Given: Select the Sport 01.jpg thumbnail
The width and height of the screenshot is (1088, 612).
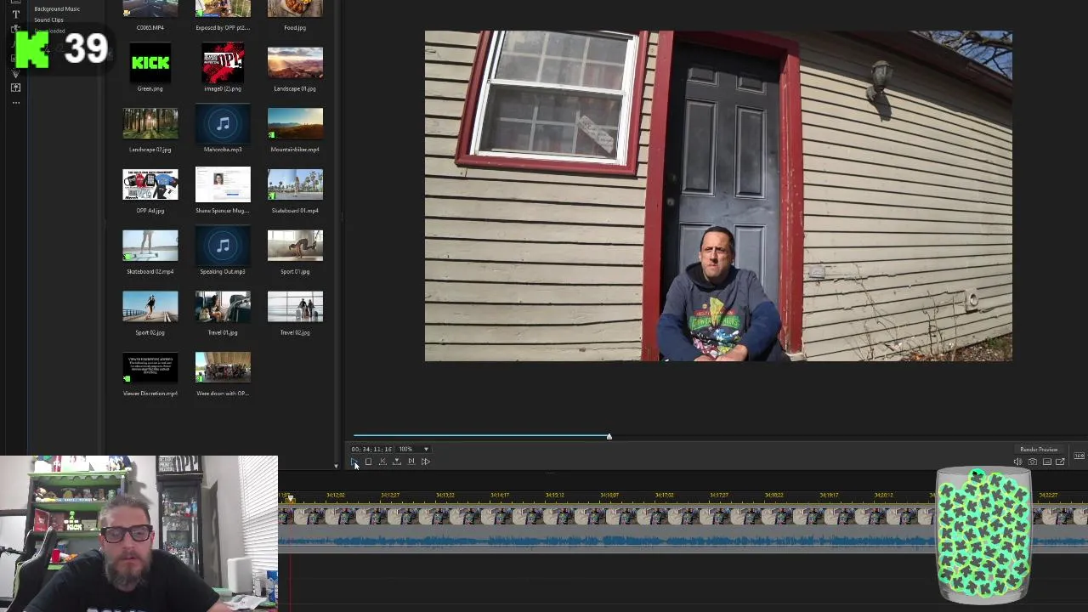Looking at the screenshot, I should pos(295,246).
